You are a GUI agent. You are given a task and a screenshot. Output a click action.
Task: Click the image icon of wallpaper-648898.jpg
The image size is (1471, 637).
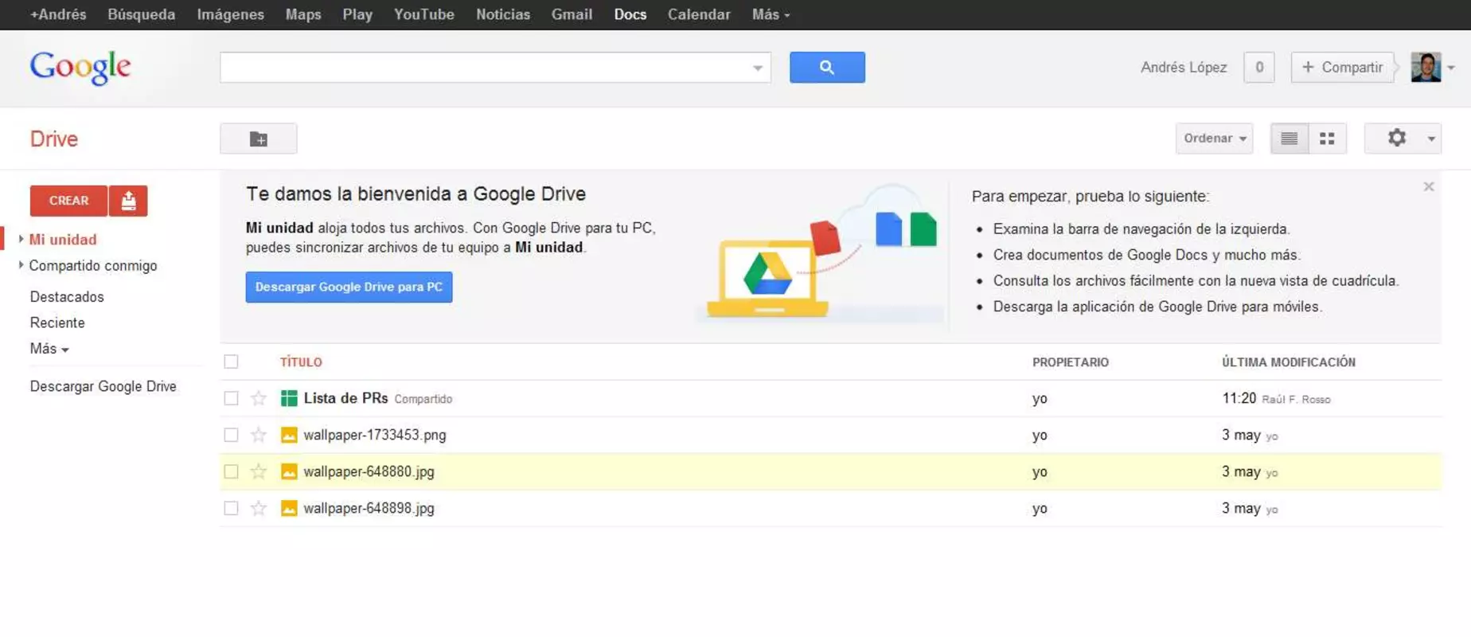pos(289,508)
